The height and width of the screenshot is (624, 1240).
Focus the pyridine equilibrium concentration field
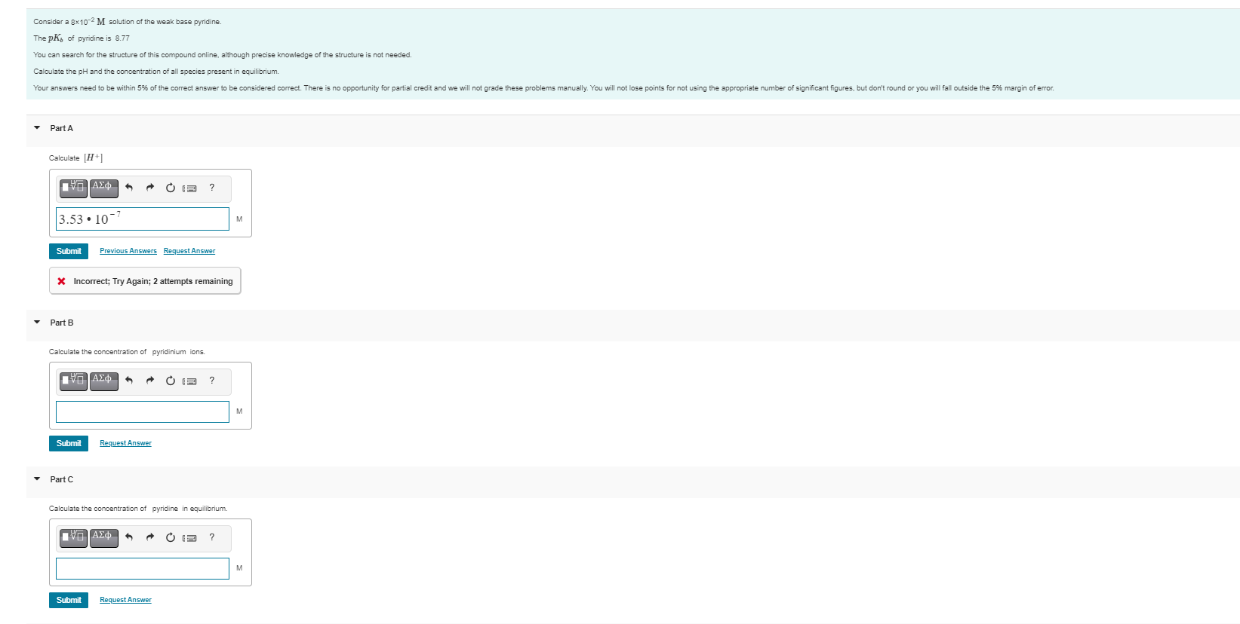(x=143, y=568)
